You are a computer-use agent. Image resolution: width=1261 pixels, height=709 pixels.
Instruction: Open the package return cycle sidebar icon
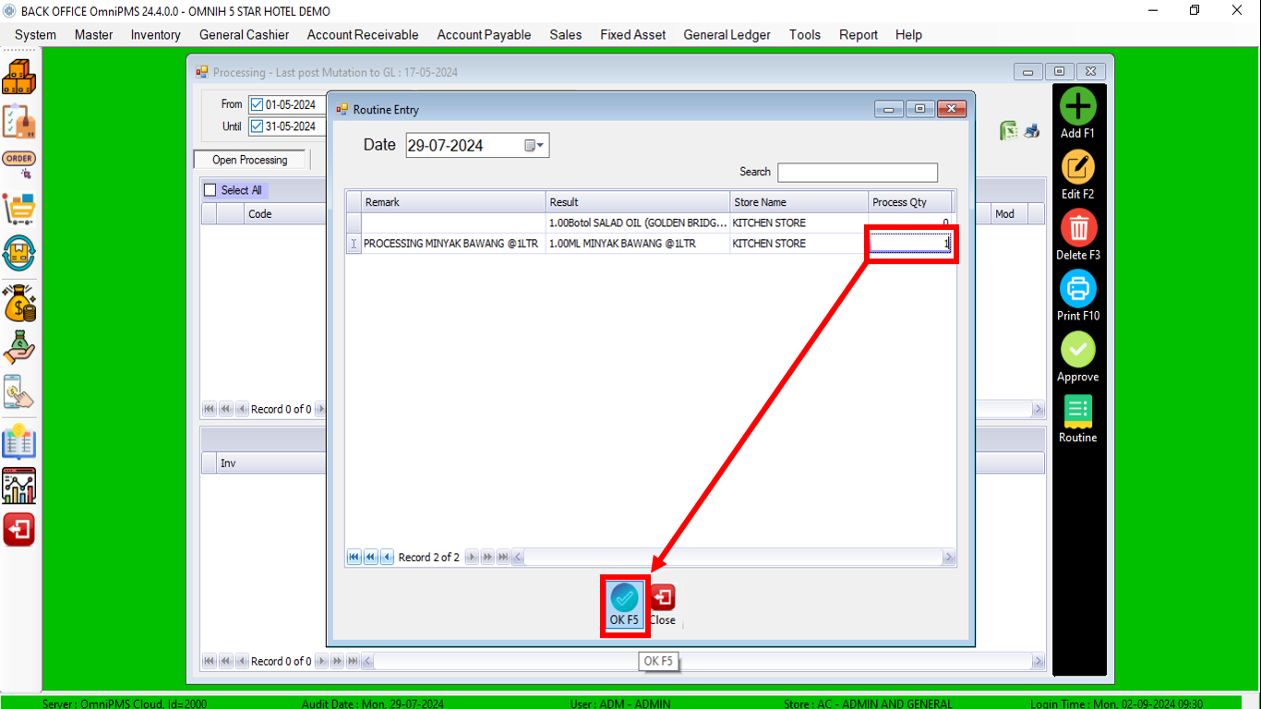pos(18,253)
